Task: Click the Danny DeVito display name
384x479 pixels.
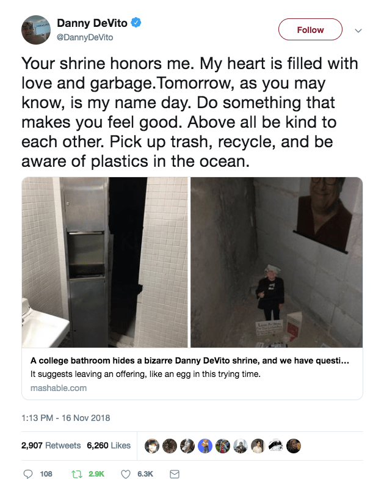Action: click(x=92, y=23)
